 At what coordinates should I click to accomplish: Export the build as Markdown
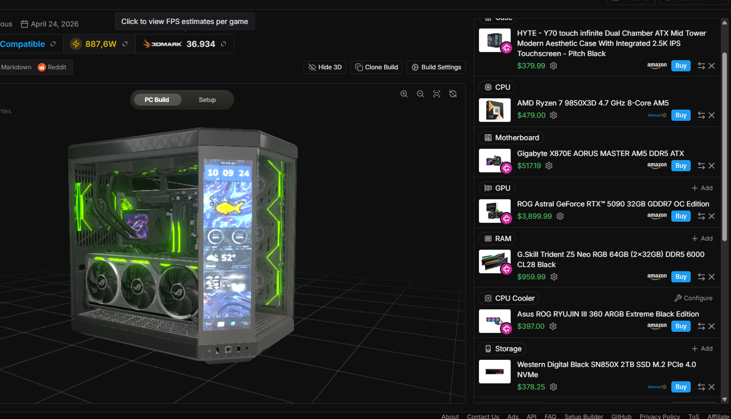pyautogui.click(x=16, y=67)
